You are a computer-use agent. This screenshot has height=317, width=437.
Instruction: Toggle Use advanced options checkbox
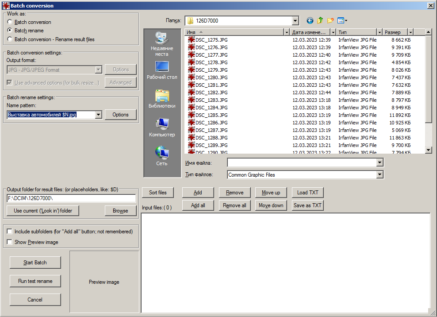[9, 83]
